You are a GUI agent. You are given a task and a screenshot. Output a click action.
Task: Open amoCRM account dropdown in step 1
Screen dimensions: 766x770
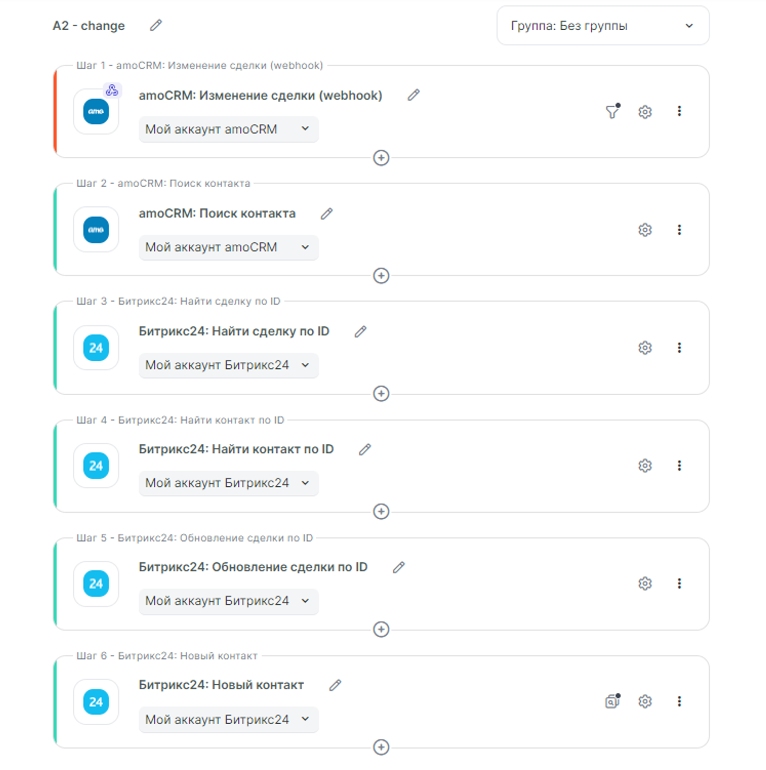(x=228, y=129)
